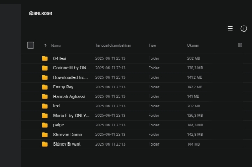Click the Sidney Bryant folder icon
252x167 pixels.
click(45, 144)
